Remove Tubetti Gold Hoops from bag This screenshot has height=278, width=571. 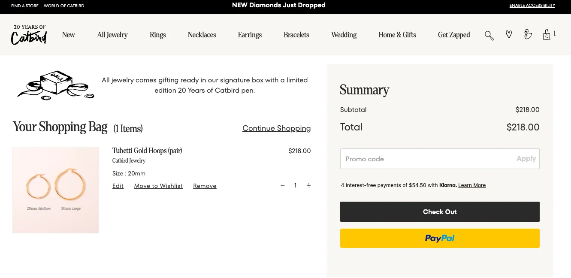pos(205,186)
